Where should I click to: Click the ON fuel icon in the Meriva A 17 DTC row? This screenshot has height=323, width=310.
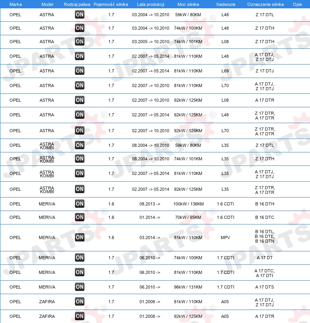80,272
